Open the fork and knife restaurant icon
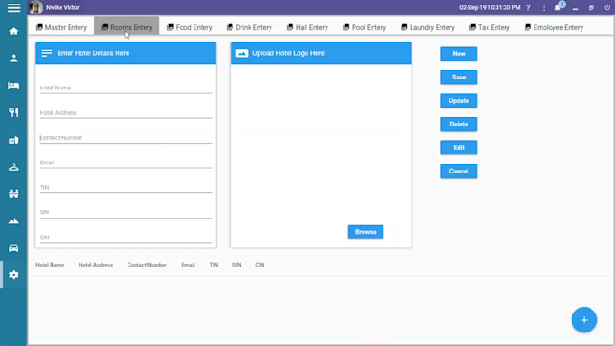The image size is (615, 346). pyautogui.click(x=14, y=112)
